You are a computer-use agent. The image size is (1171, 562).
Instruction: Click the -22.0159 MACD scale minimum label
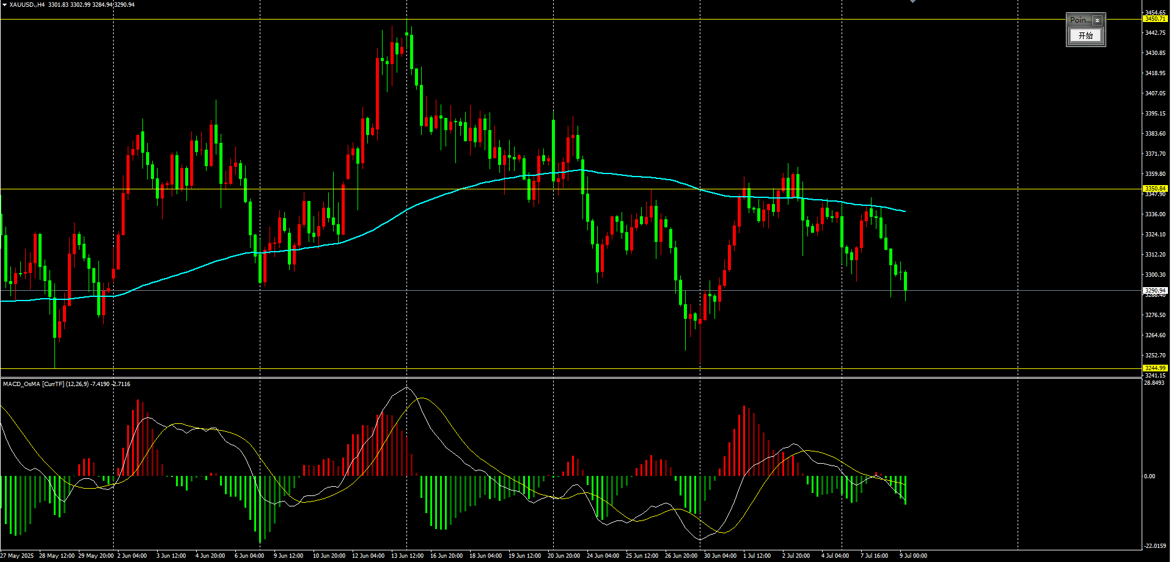[1154, 546]
